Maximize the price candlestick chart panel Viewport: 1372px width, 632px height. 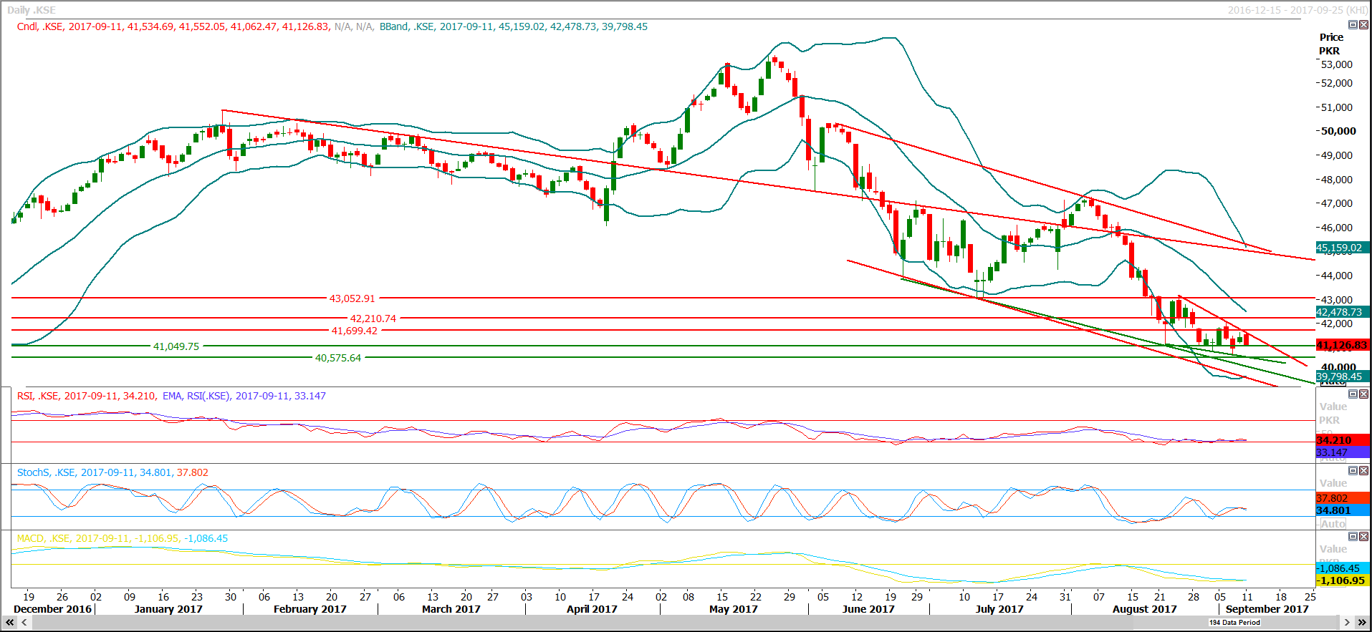pos(1353,25)
